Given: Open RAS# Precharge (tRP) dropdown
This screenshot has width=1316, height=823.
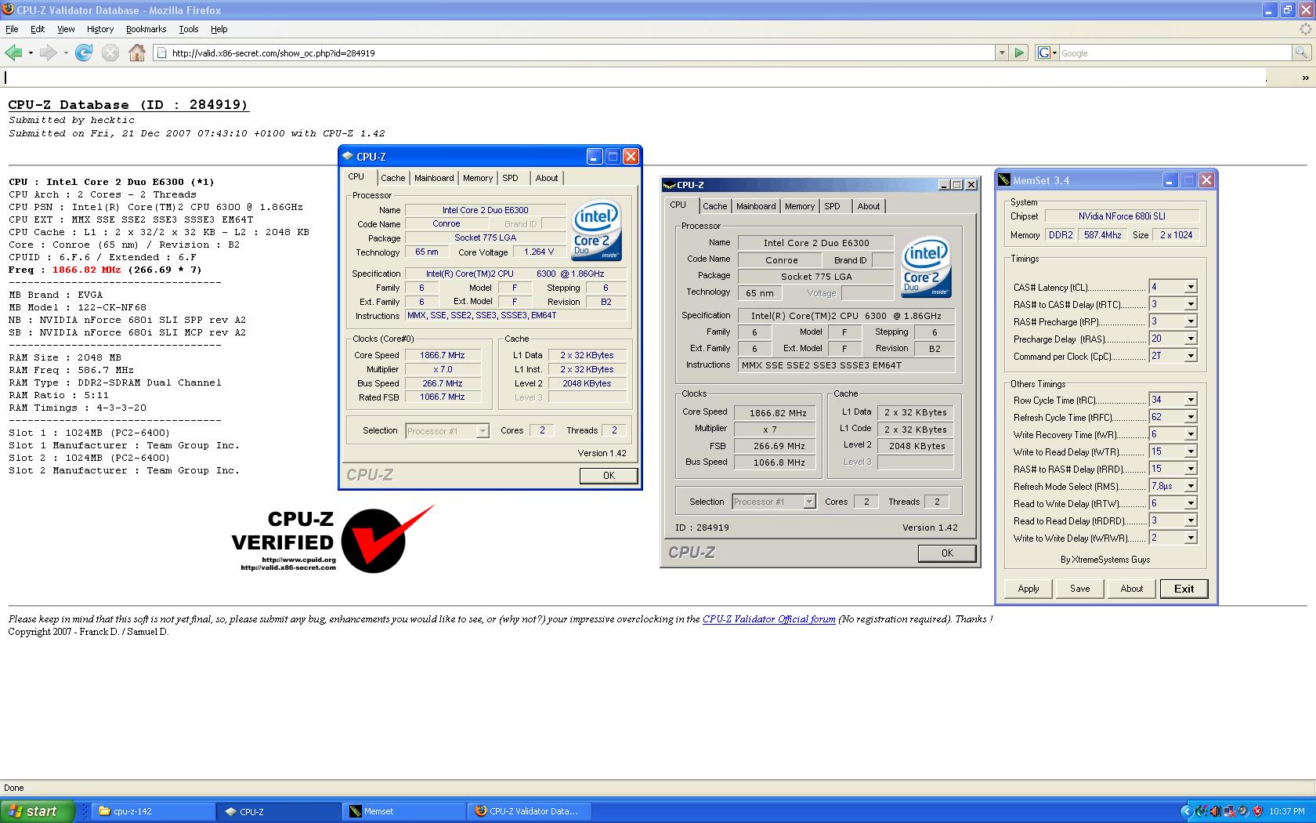Looking at the screenshot, I should pos(1190,321).
